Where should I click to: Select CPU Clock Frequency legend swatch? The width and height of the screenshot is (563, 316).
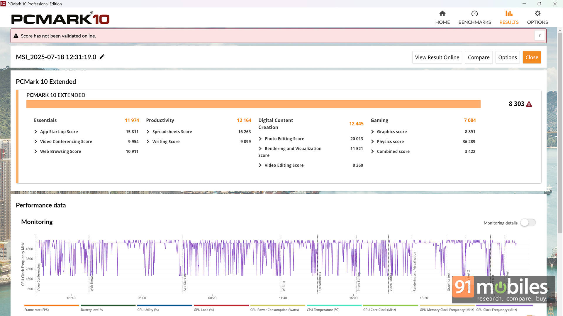click(x=504, y=305)
